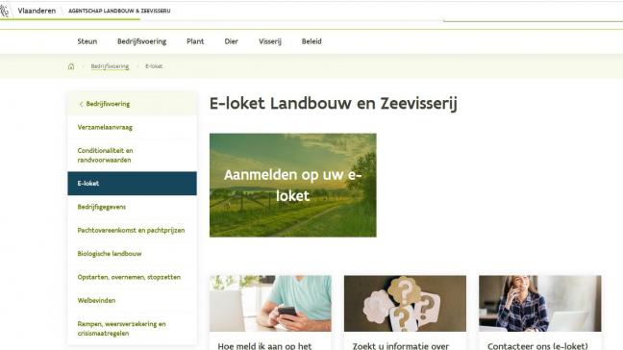Open Pachtovereenkomst en pachtprijzen link
623x350 pixels.
click(x=132, y=231)
